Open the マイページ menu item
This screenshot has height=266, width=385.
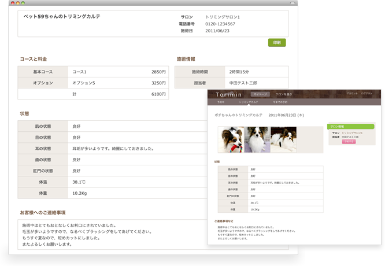pyautogui.click(x=260, y=94)
